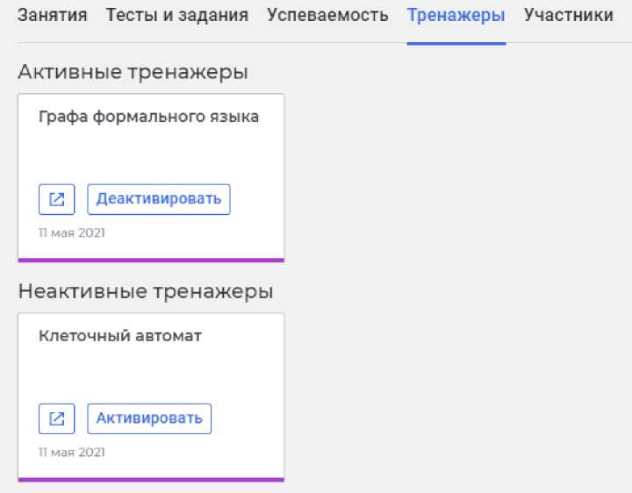Open the Графа формального языка trainer in new window
The width and height of the screenshot is (632, 493).
tap(57, 199)
